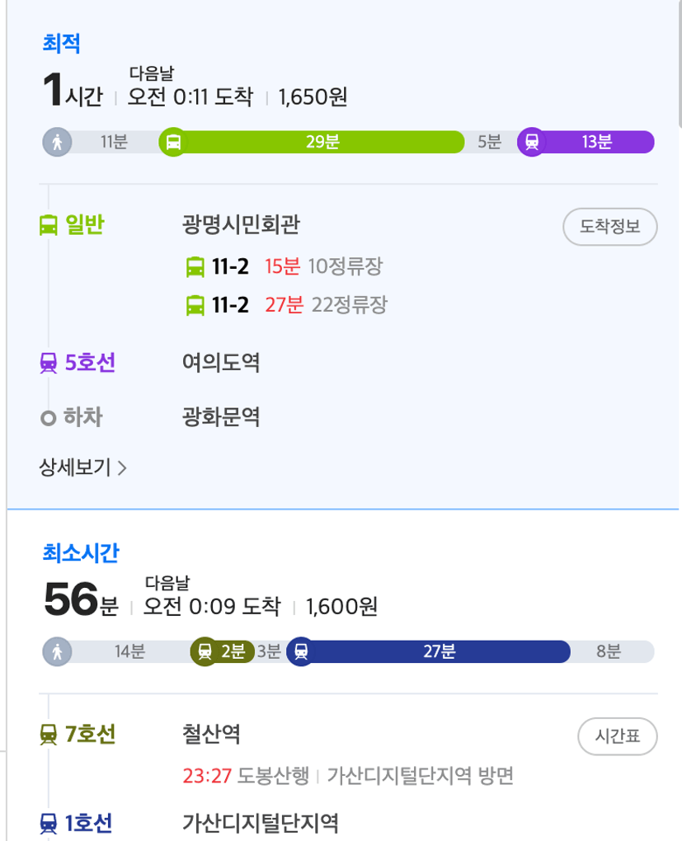Open the 시간표 timetable button
This screenshot has height=841, width=682.
618,736
